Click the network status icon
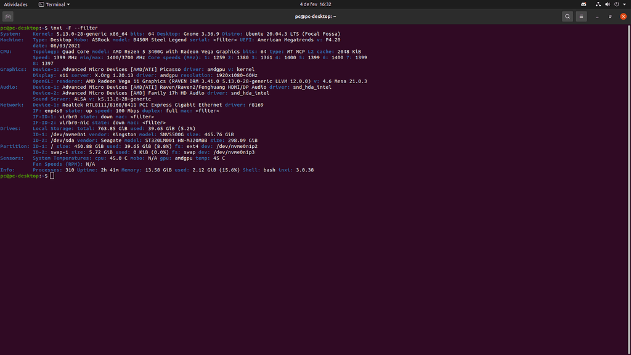Image resolution: width=631 pixels, height=355 pixels. pyautogui.click(x=598, y=4)
